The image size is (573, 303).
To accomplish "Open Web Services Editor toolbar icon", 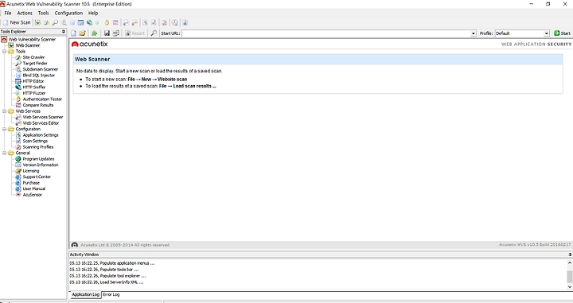I will pyautogui.click(x=134, y=22).
